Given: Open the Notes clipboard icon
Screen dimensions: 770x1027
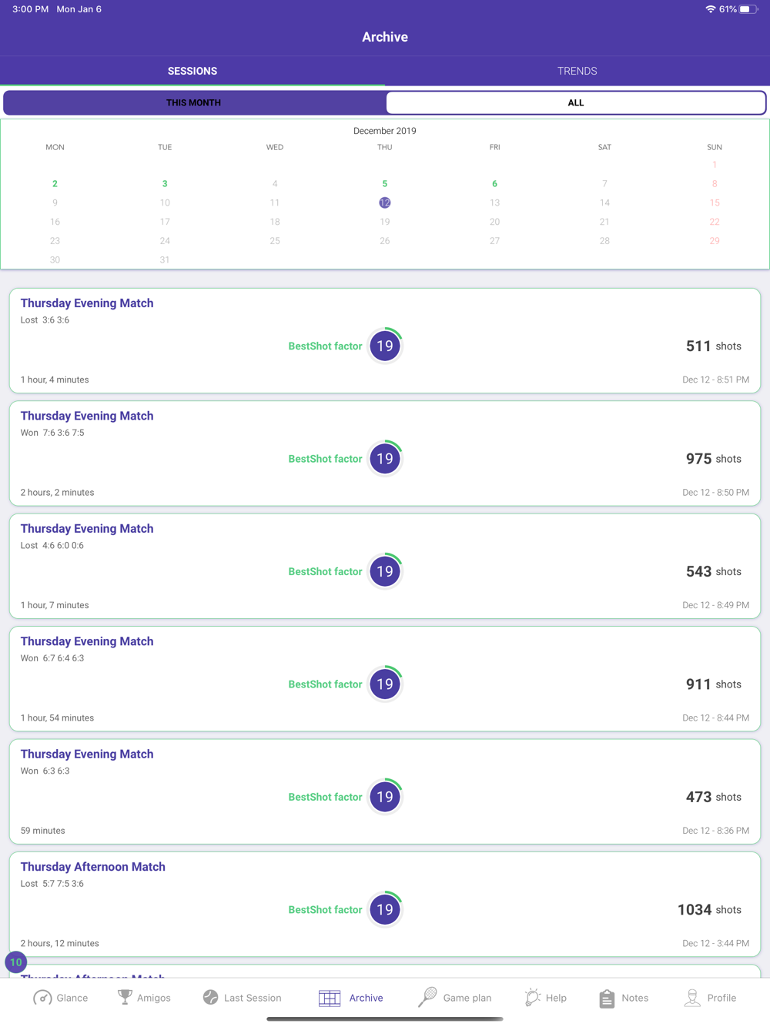Looking at the screenshot, I should [607, 998].
